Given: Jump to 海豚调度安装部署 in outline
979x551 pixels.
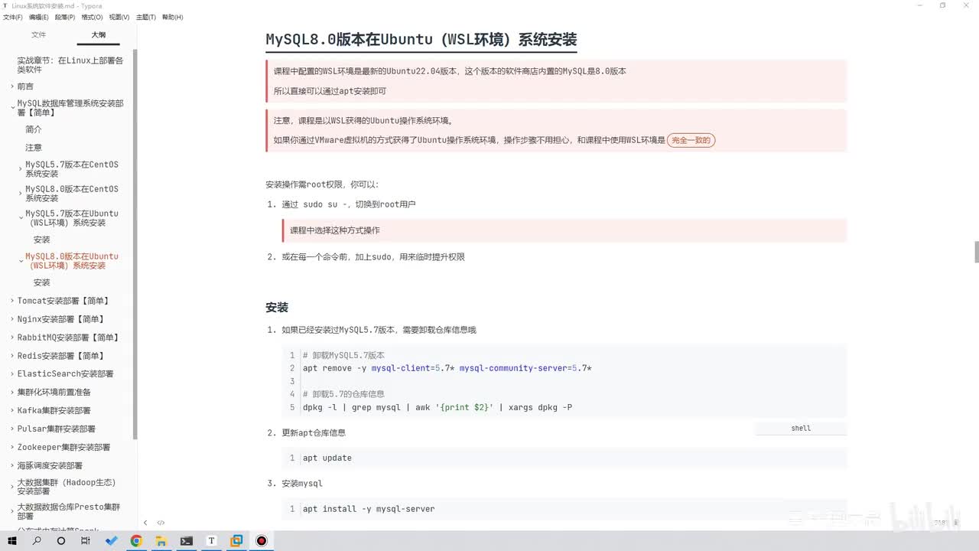Looking at the screenshot, I should pyautogui.click(x=50, y=466).
